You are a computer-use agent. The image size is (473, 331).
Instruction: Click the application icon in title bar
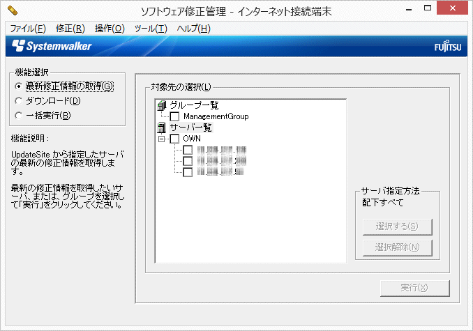click(13, 11)
